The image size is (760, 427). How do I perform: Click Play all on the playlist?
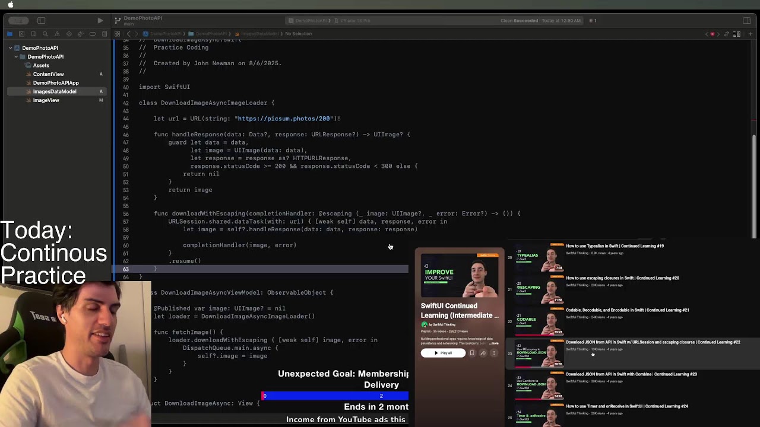[x=443, y=353]
